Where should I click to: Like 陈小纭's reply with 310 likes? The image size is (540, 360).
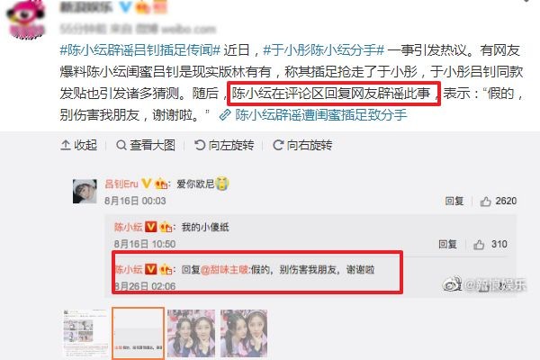point(479,245)
